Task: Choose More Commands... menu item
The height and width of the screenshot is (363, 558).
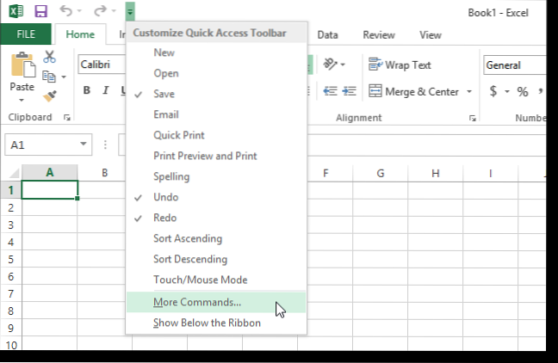Action: pyautogui.click(x=216, y=302)
